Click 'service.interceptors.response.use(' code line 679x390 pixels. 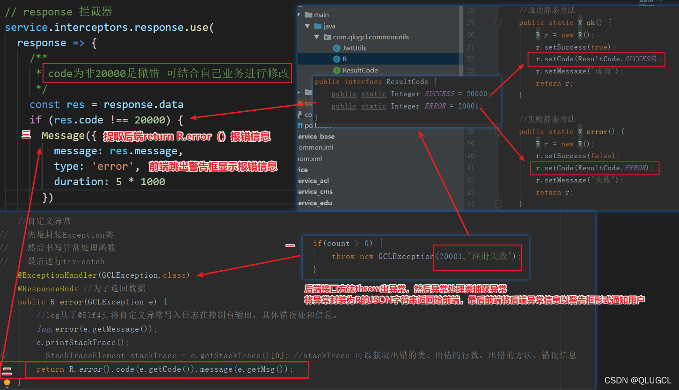tap(110, 27)
